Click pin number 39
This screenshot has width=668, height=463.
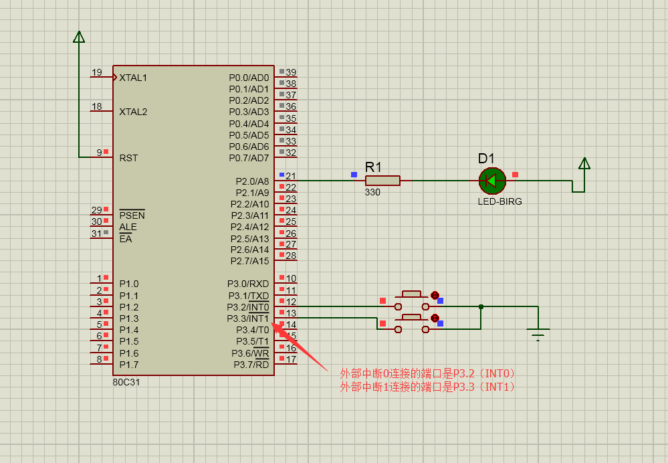point(291,72)
